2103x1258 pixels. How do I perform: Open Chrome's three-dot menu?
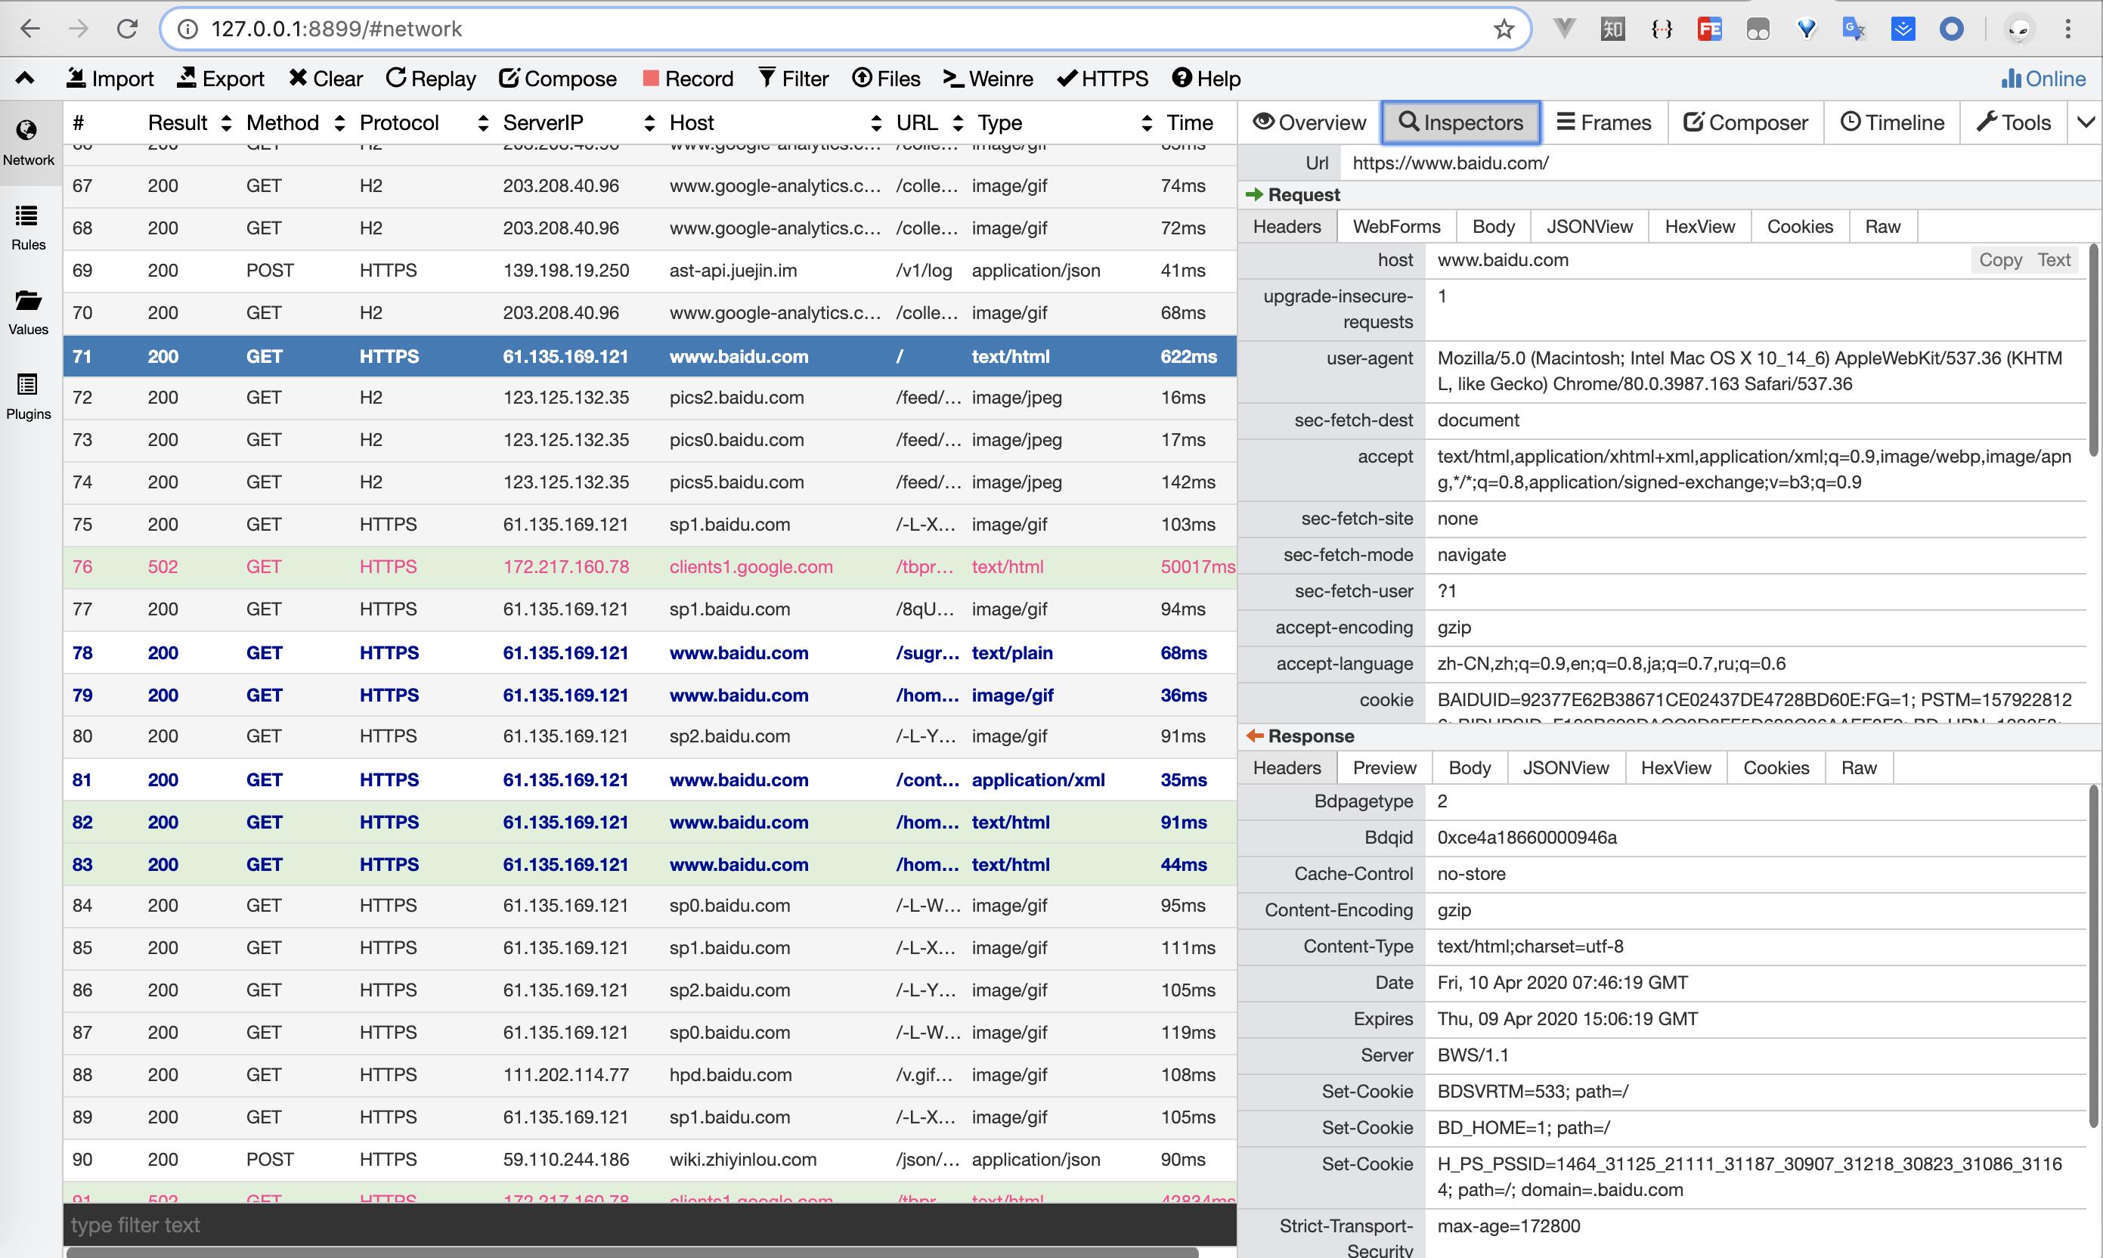[2068, 29]
